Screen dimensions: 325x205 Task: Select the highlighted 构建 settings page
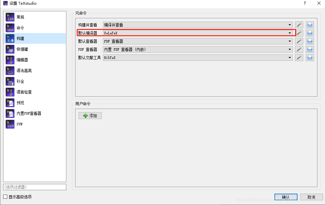[35, 39]
